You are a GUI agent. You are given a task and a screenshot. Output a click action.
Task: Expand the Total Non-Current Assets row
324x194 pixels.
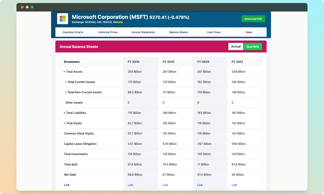(x=66, y=92)
